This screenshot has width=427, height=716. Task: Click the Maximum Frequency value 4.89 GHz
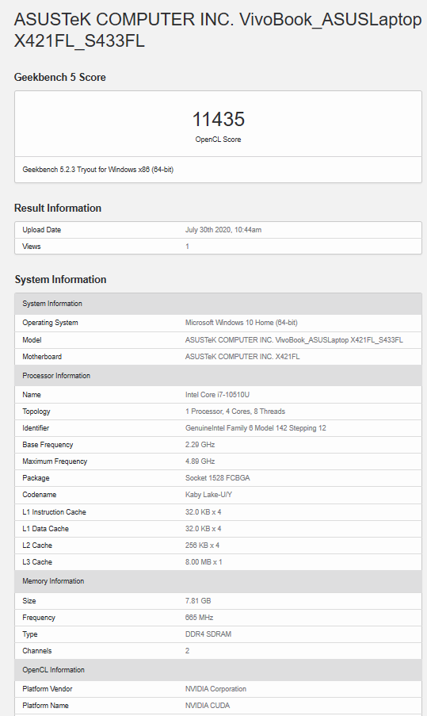[200, 461]
